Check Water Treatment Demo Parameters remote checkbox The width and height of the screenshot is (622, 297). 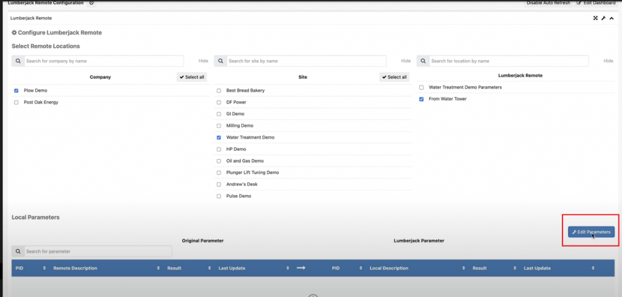coord(422,87)
